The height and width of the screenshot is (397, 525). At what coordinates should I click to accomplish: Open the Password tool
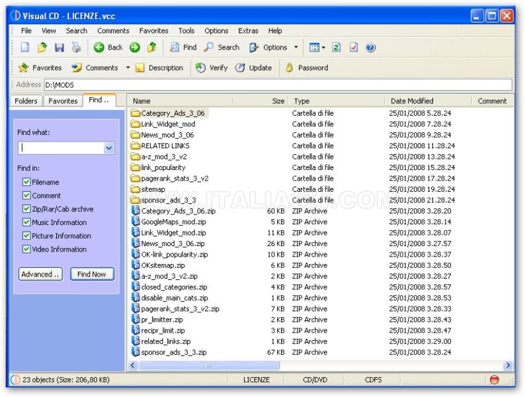click(306, 67)
